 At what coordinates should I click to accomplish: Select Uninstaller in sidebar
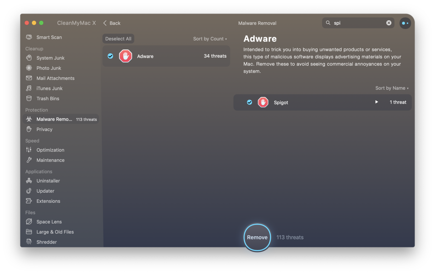[x=48, y=181]
